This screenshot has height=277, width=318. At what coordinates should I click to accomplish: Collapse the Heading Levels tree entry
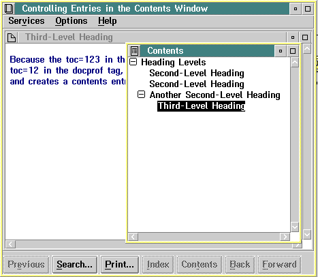133,62
